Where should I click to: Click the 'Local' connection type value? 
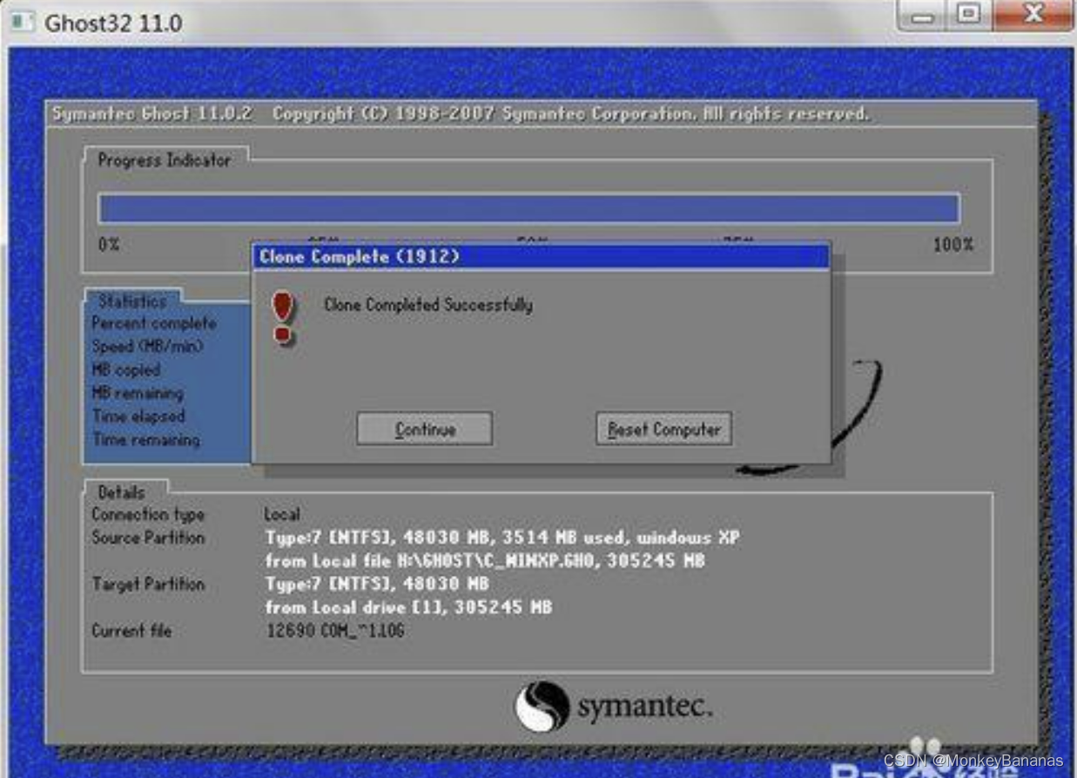[282, 514]
